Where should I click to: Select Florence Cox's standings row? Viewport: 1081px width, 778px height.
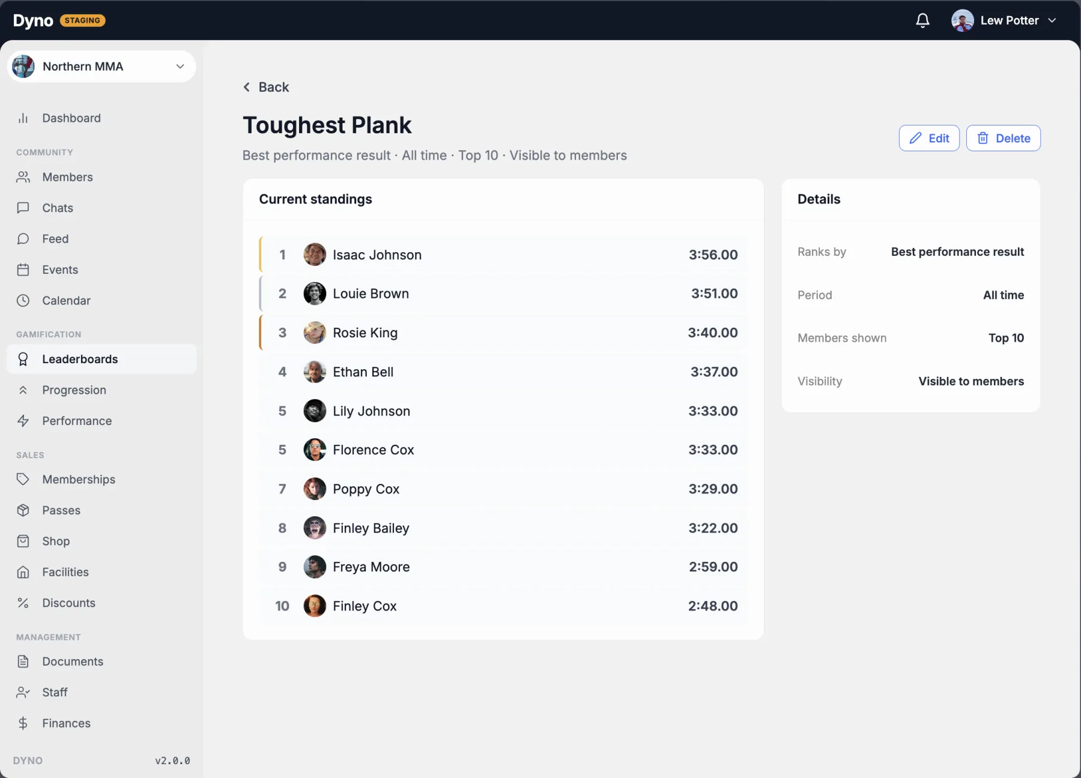coord(504,450)
